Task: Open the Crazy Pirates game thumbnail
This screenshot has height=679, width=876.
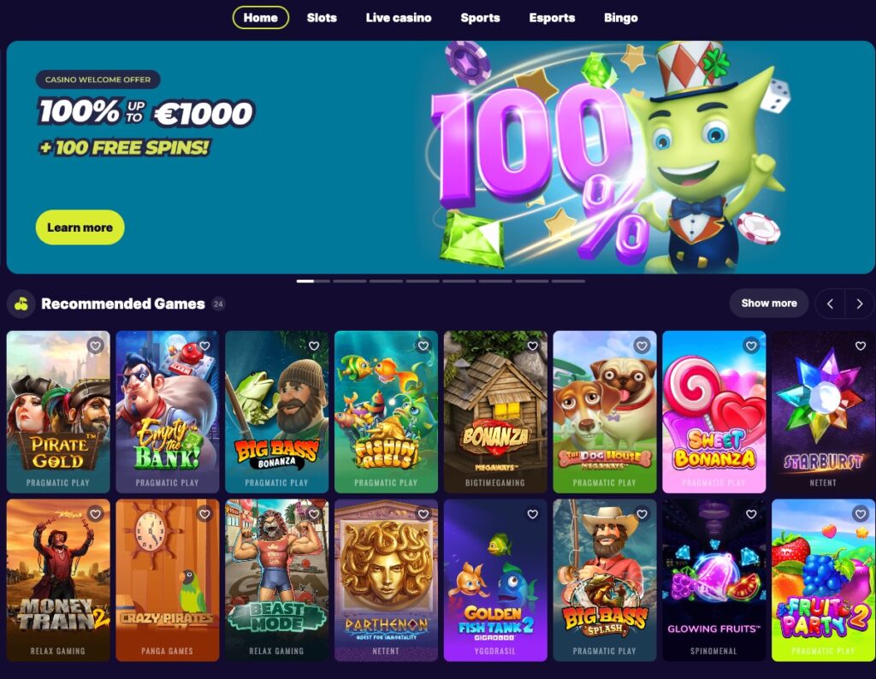Action: pos(167,580)
